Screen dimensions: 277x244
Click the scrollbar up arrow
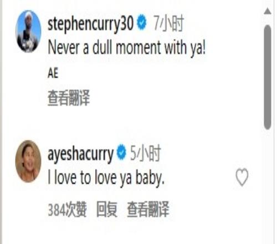pos(268,11)
